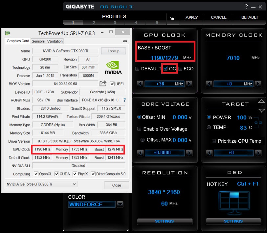Click the Target panel up triangle

click(x=261, y=101)
